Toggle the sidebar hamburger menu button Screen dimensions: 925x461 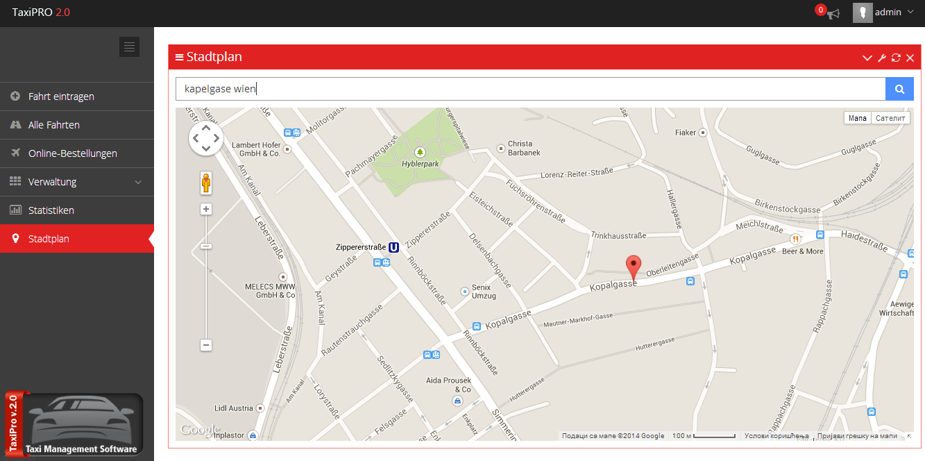click(129, 47)
